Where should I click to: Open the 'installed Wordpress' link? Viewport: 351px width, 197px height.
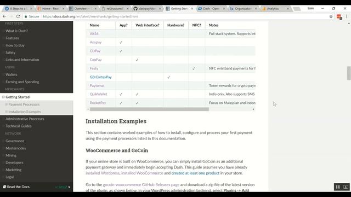[103, 173]
